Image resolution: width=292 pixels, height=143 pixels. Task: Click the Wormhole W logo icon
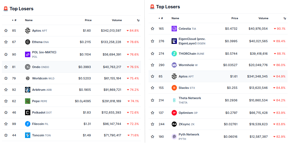pyautogui.click(x=174, y=65)
